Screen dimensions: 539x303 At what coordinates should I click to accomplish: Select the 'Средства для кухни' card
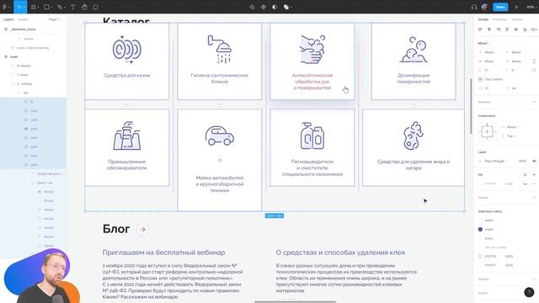(x=127, y=61)
